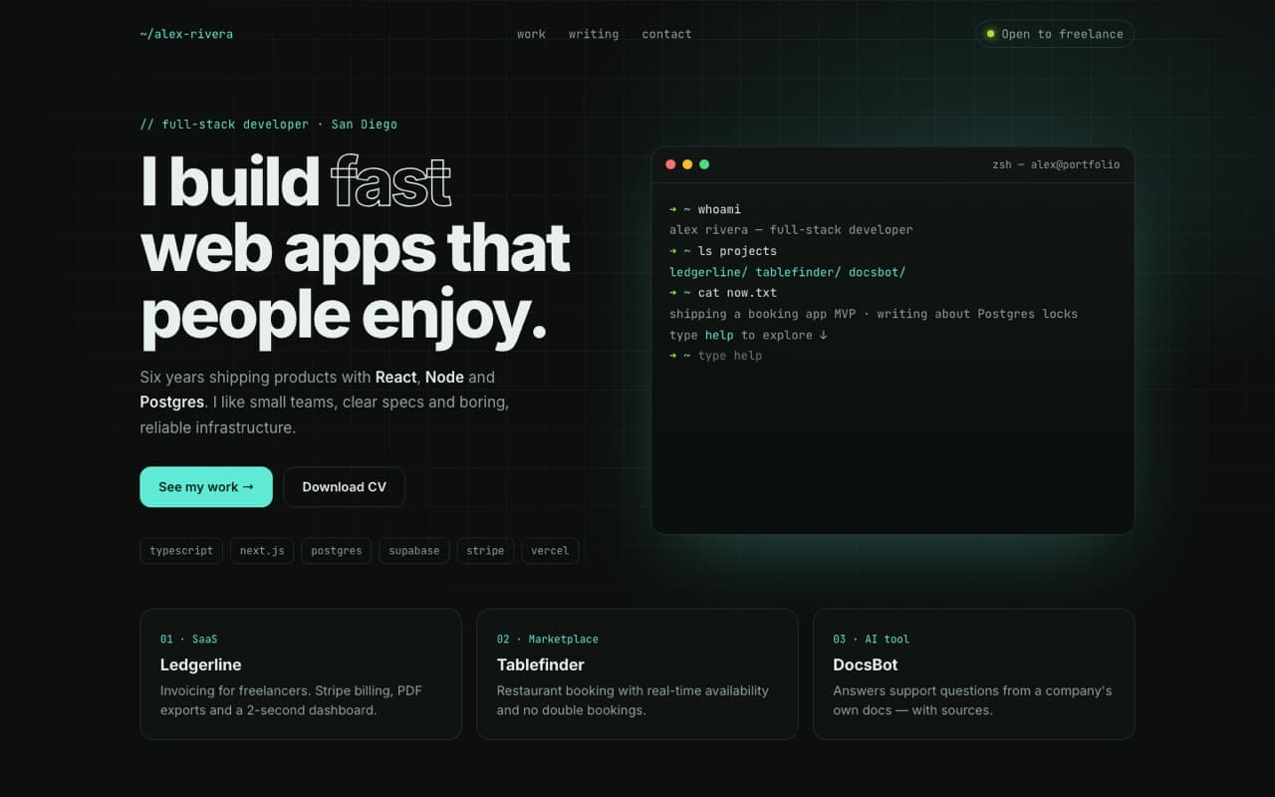The width and height of the screenshot is (1275, 797).
Task: Click the Open to freelance badge
Action: (1055, 34)
